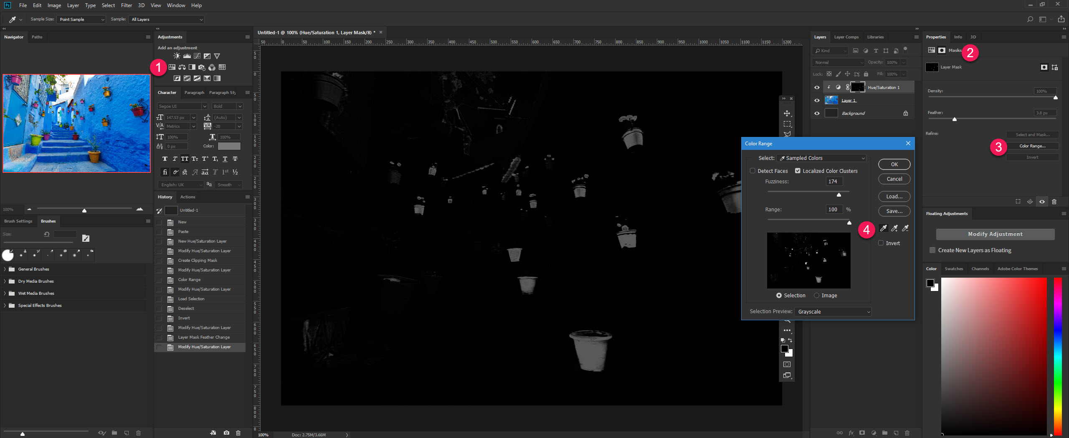This screenshot has width=1069, height=438.
Task: Open the Selection Preview Grayscale dropdown
Action: coord(833,311)
